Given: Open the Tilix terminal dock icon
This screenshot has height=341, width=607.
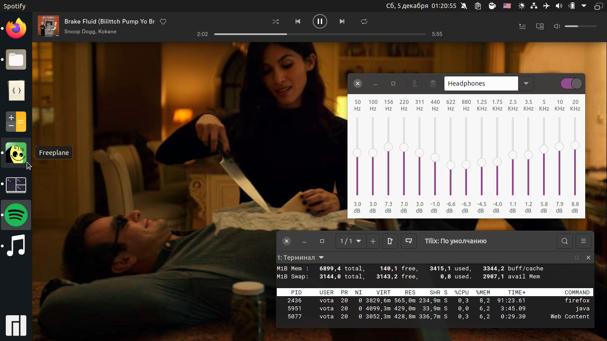Looking at the screenshot, I should (16, 184).
